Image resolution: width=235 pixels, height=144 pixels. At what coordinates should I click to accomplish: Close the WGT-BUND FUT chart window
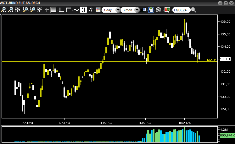tap(232, 3)
